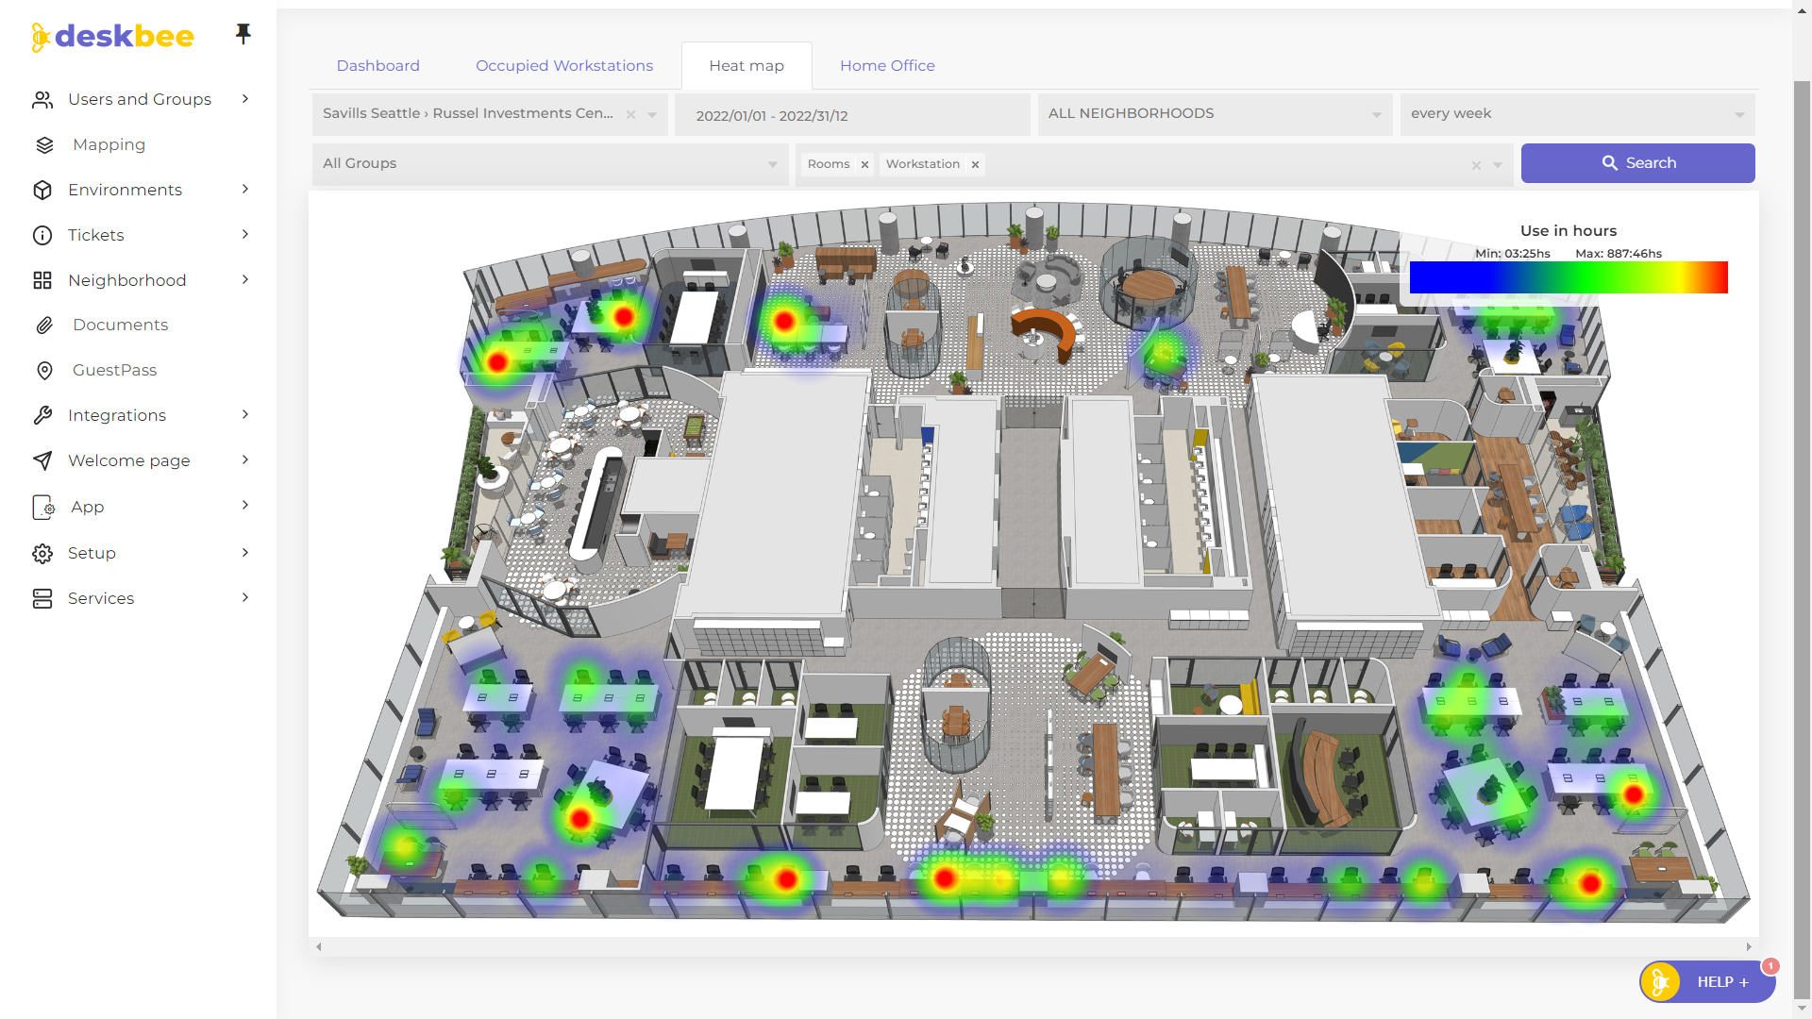Click the horizontal scrollbar right arrow

[1749, 946]
